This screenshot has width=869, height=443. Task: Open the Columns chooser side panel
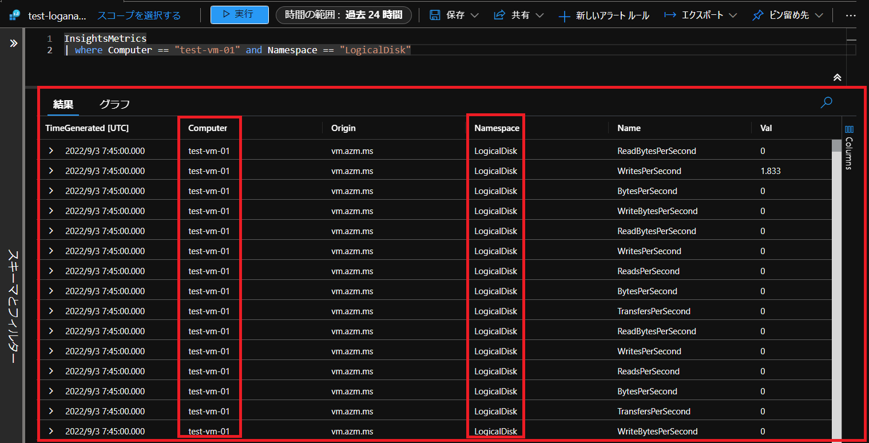[x=849, y=148]
